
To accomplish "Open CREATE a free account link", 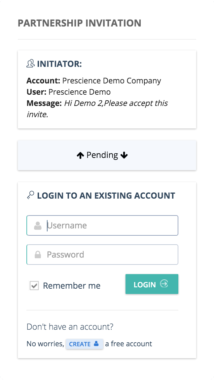I will (84, 344).
